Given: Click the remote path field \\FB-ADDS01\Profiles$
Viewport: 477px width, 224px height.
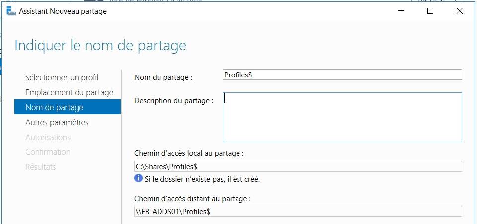Looking at the screenshot, I should tap(298, 211).
